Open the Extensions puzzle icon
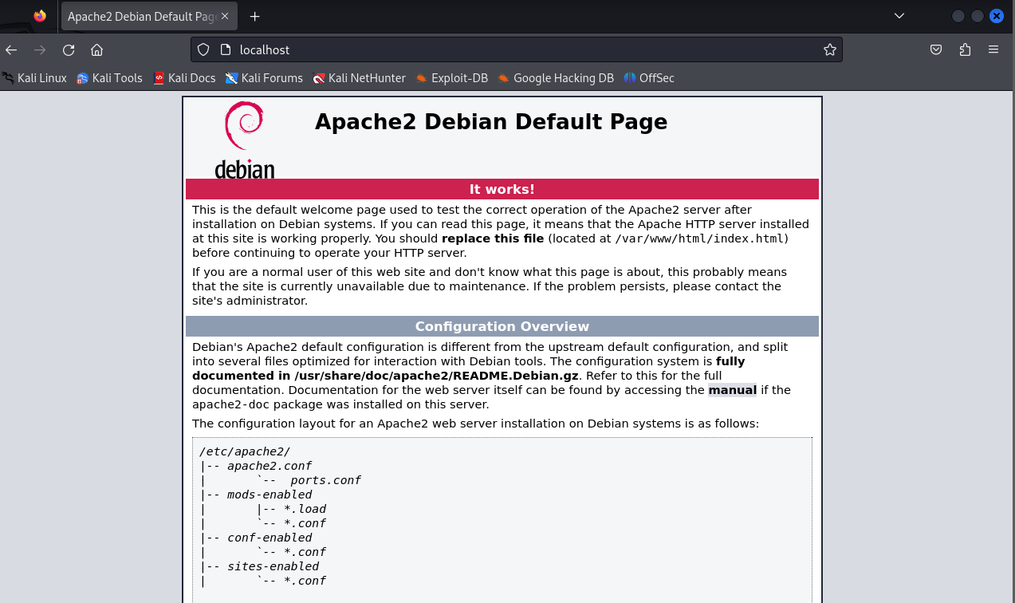 click(965, 49)
